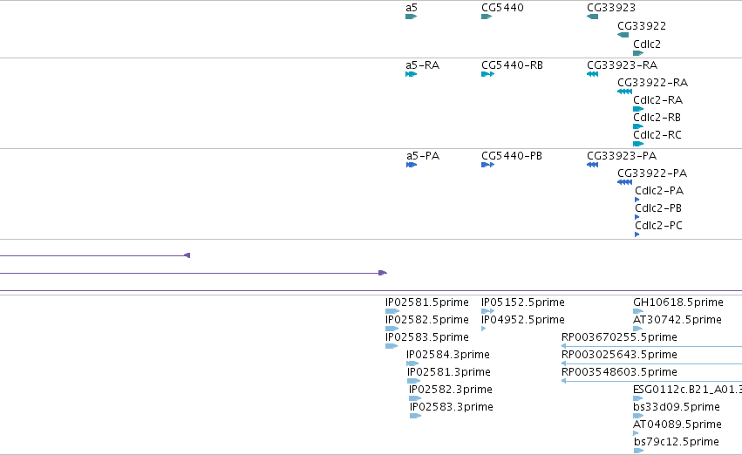
Task: Click the IP02583.3prime label
Action: [452, 407]
